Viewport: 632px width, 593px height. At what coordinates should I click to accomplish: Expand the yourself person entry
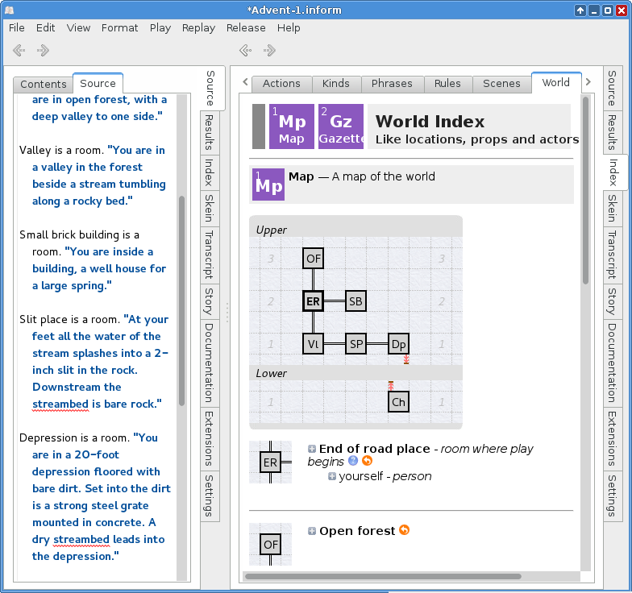pos(332,476)
